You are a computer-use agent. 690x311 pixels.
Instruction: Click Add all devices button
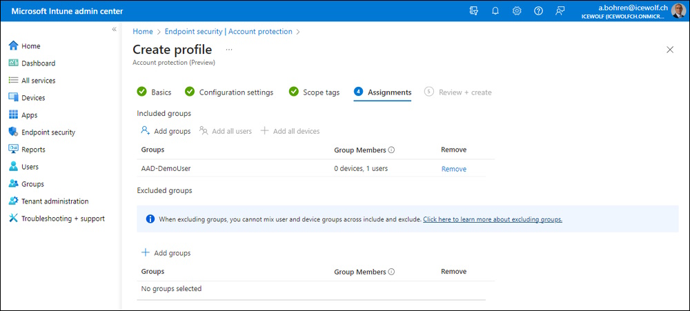[290, 131]
